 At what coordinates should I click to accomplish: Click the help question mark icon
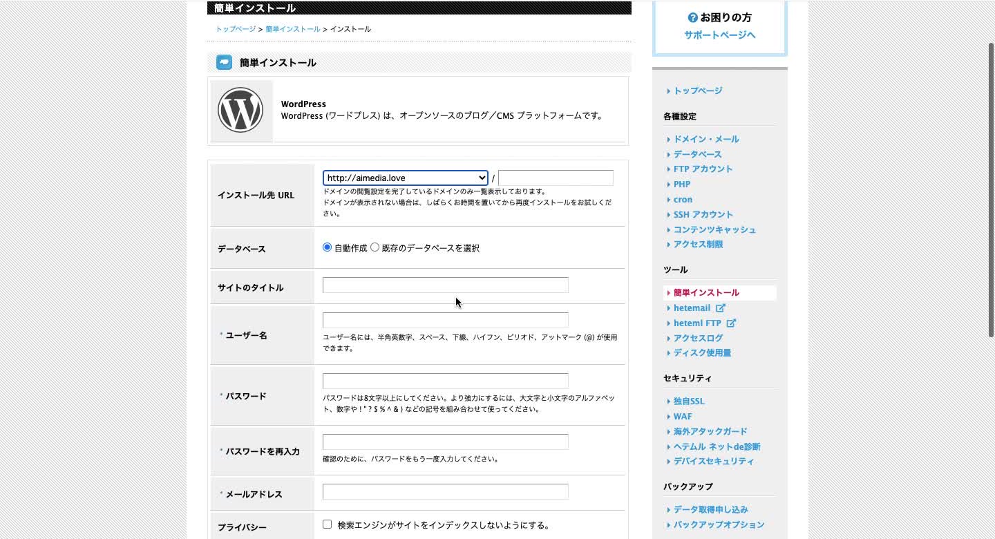pos(692,18)
